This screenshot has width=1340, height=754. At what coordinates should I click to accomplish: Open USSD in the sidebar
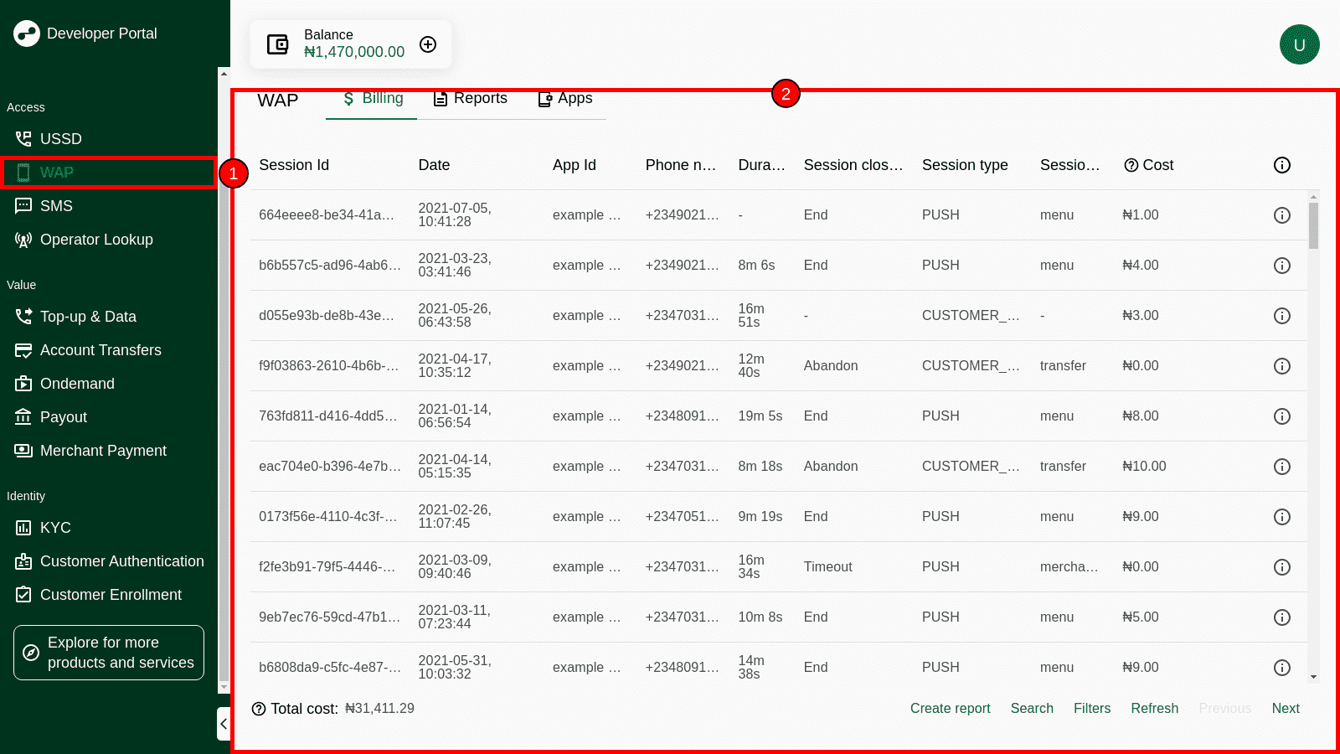[60, 139]
